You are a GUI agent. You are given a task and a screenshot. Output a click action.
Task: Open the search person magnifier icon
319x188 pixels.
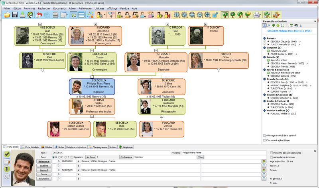coord(100,15)
